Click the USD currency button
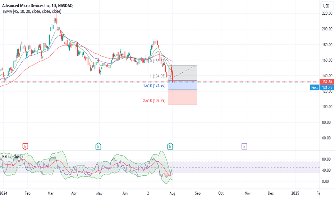The height and width of the screenshot is (198, 335). 326,6
